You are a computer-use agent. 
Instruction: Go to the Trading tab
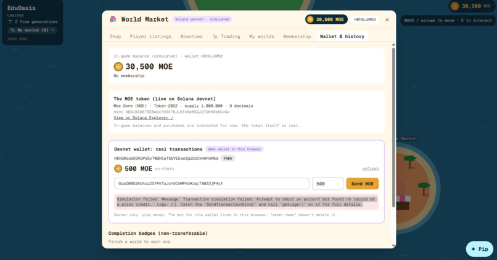coord(226,37)
